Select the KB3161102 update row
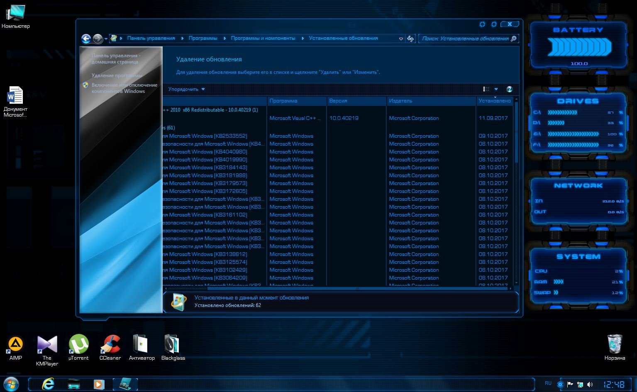The height and width of the screenshot is (392, 637). point(338,215)
